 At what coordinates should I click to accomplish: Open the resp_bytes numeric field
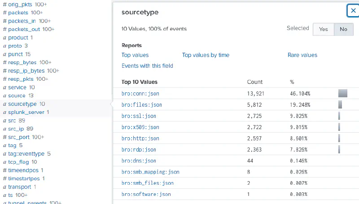coord(22,62)
